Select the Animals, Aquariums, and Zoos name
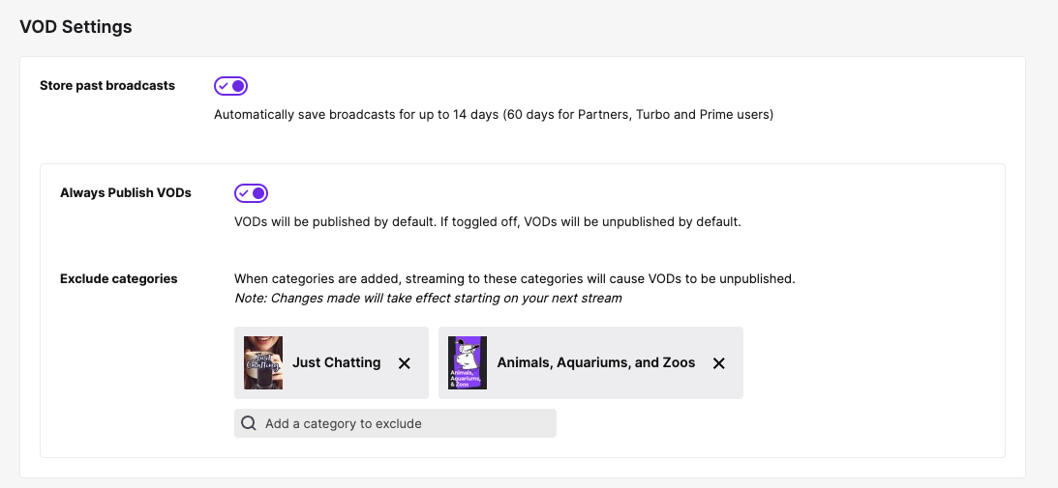 click(596, 362)
